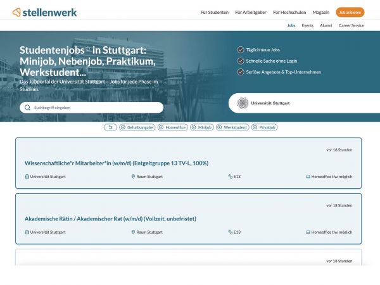Screen dimensions: 380x285
Task: Click Universität Stuttgart in the first job card
Action: coord(47,177)
